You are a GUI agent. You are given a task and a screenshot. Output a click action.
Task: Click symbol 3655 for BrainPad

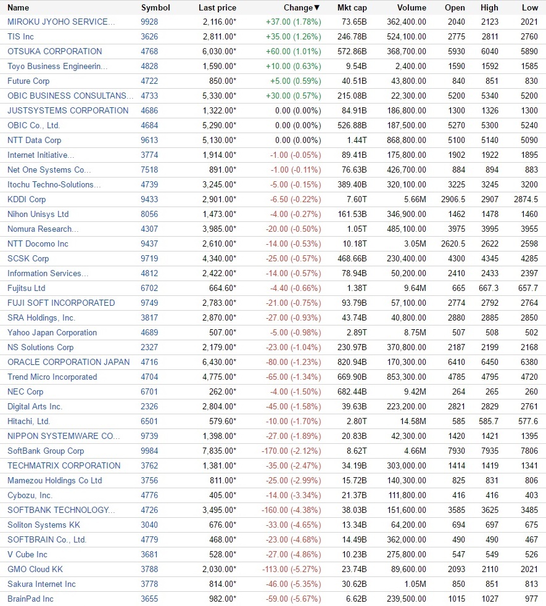coord(149,599)
